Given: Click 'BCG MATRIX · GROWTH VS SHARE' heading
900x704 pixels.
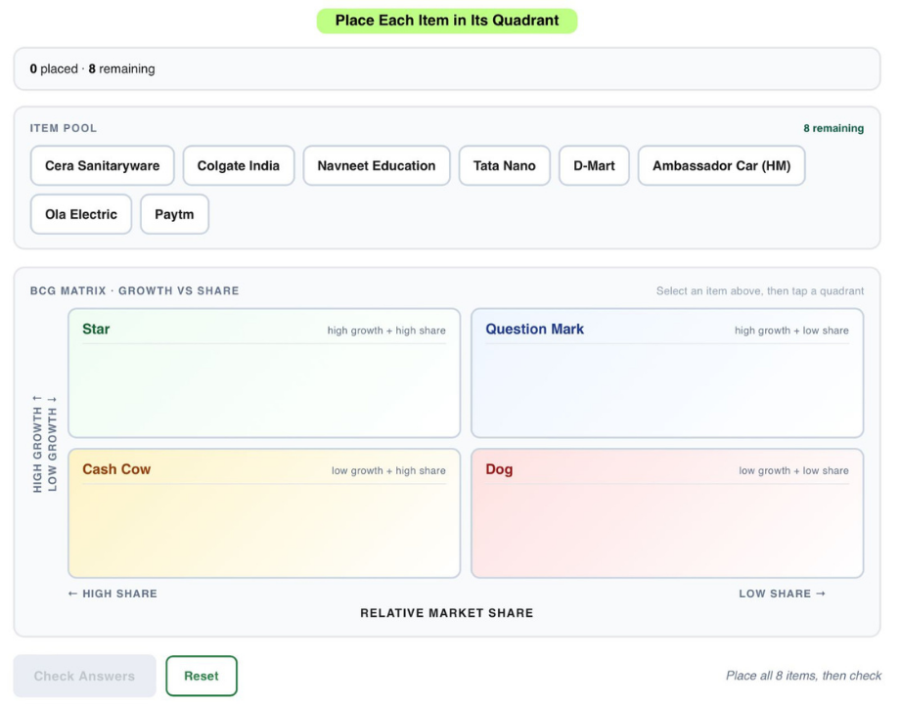Looking at the screenshot, I should point(135,291).
